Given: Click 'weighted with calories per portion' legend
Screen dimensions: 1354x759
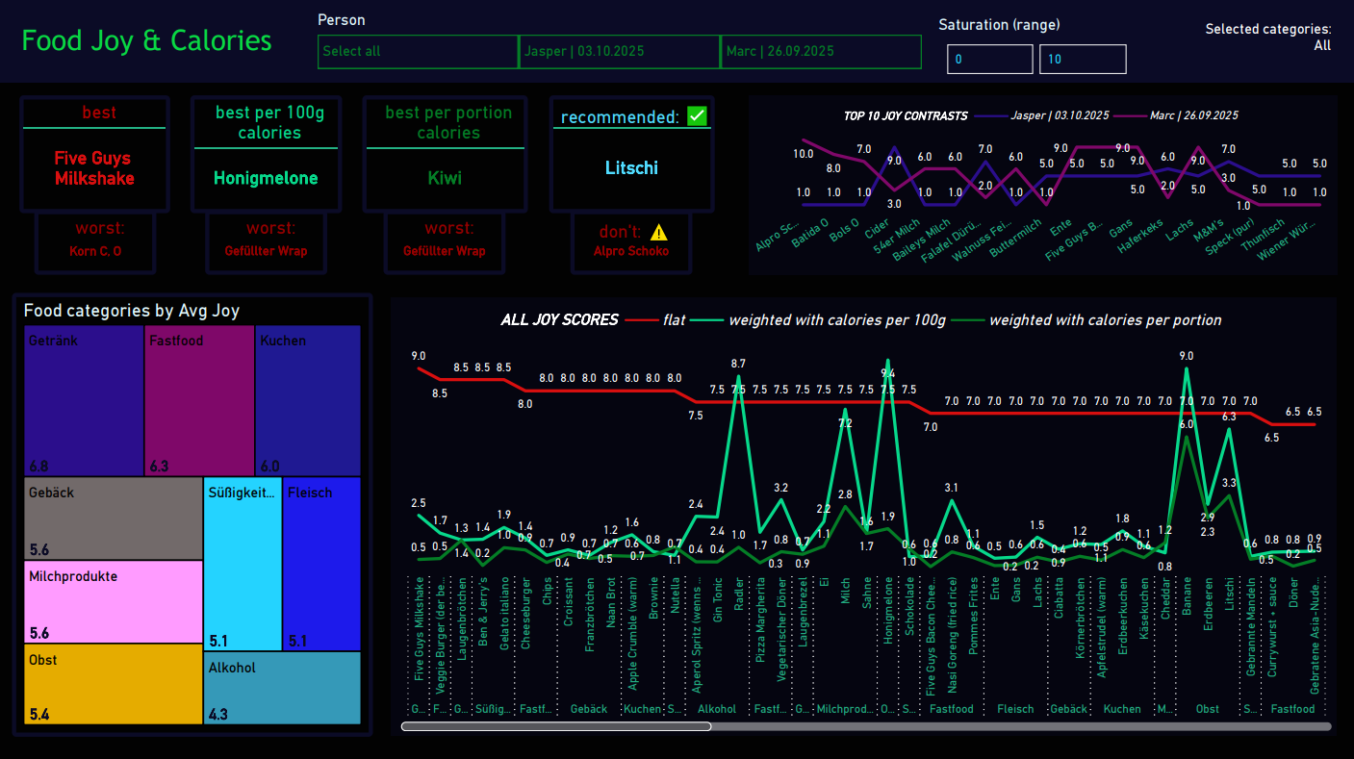Looking at the screenshot, I should pyautogui.click(x=1105, y=320).
